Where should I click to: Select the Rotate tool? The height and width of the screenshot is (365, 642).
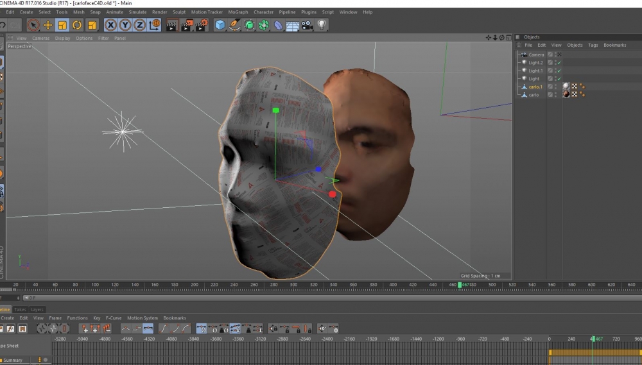[x=77, y=25]
